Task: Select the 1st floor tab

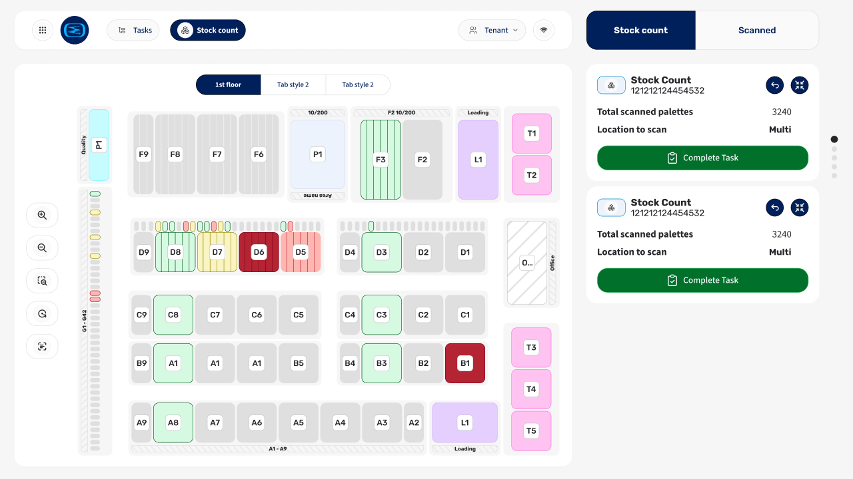Action: (228, 84)
